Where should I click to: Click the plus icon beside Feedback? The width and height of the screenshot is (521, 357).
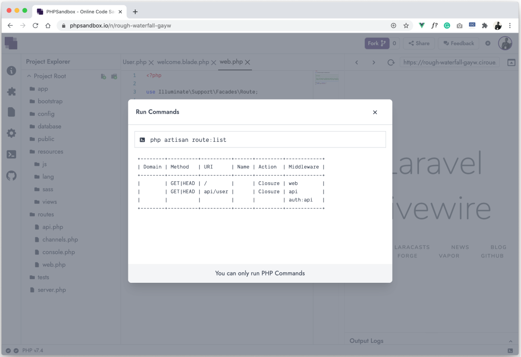(488, 43)
